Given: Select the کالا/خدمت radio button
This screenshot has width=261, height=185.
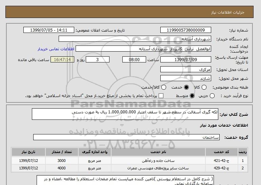Looking at the screenshot, I should click(x=164, y=87).
